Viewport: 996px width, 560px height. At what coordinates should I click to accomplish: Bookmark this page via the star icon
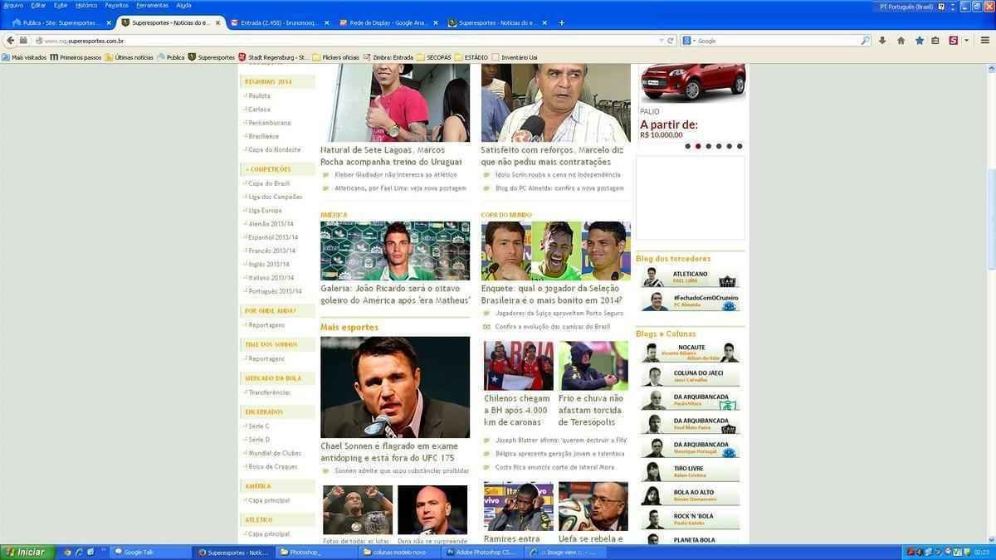click(x=919, y=41)
